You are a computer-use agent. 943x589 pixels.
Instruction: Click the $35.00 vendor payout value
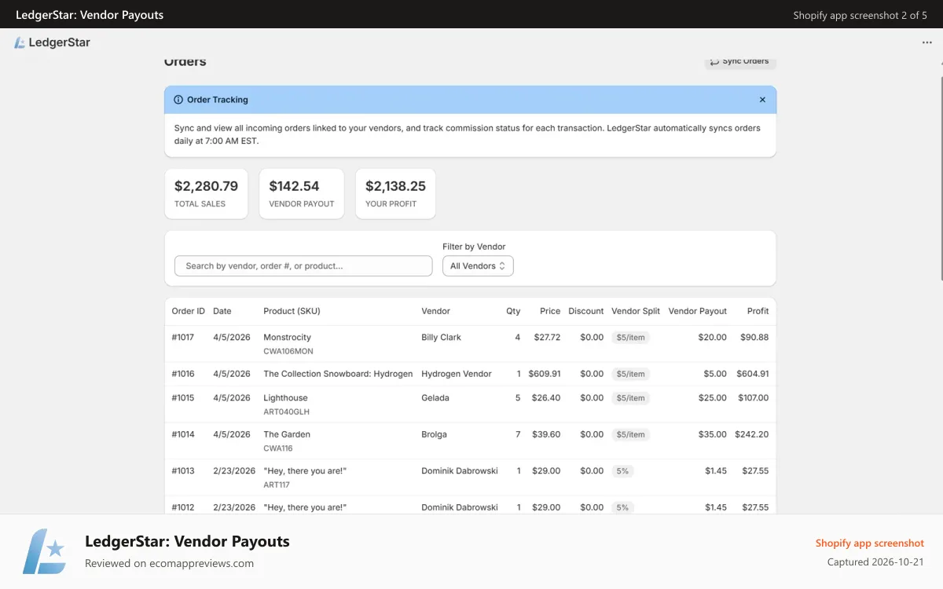click(713, 434)
